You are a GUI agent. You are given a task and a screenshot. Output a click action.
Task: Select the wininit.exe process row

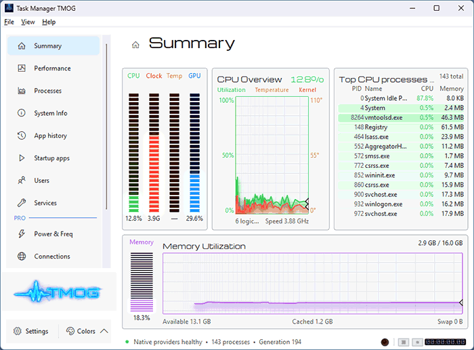tap(401, 175)
